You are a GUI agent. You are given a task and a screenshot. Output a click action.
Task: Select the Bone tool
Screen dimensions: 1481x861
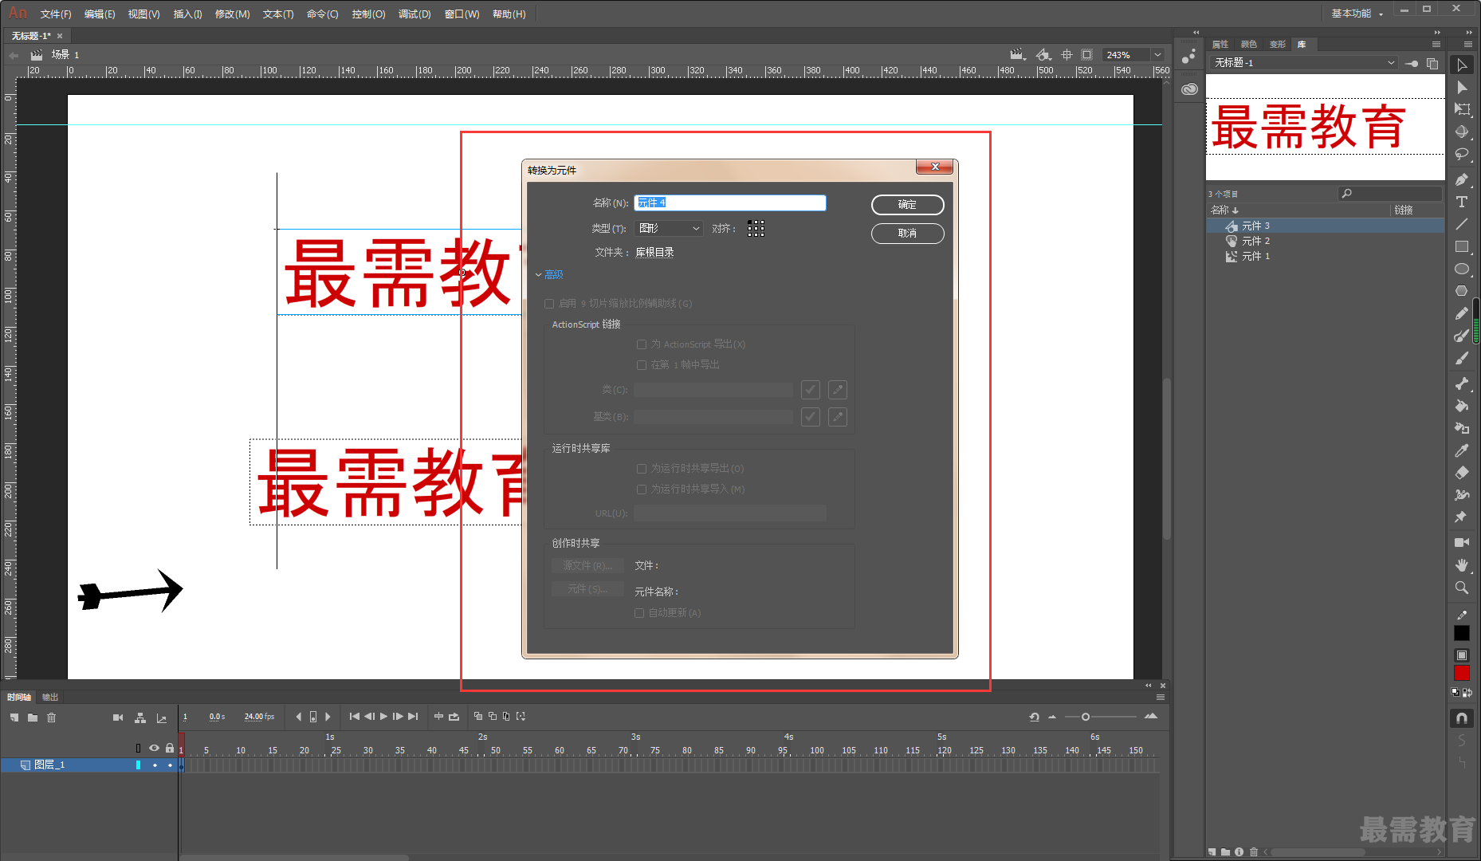[1462, 383]
